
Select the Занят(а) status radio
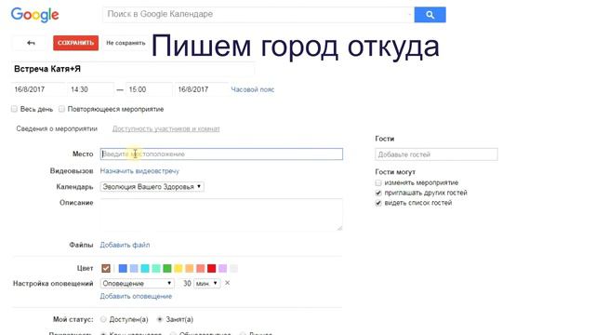point(160,319)
